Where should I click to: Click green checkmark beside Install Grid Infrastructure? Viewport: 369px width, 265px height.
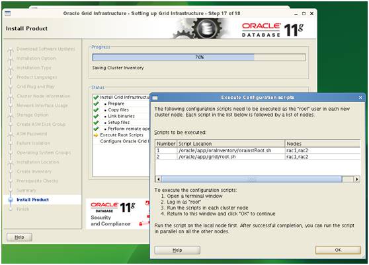[96, 97]
